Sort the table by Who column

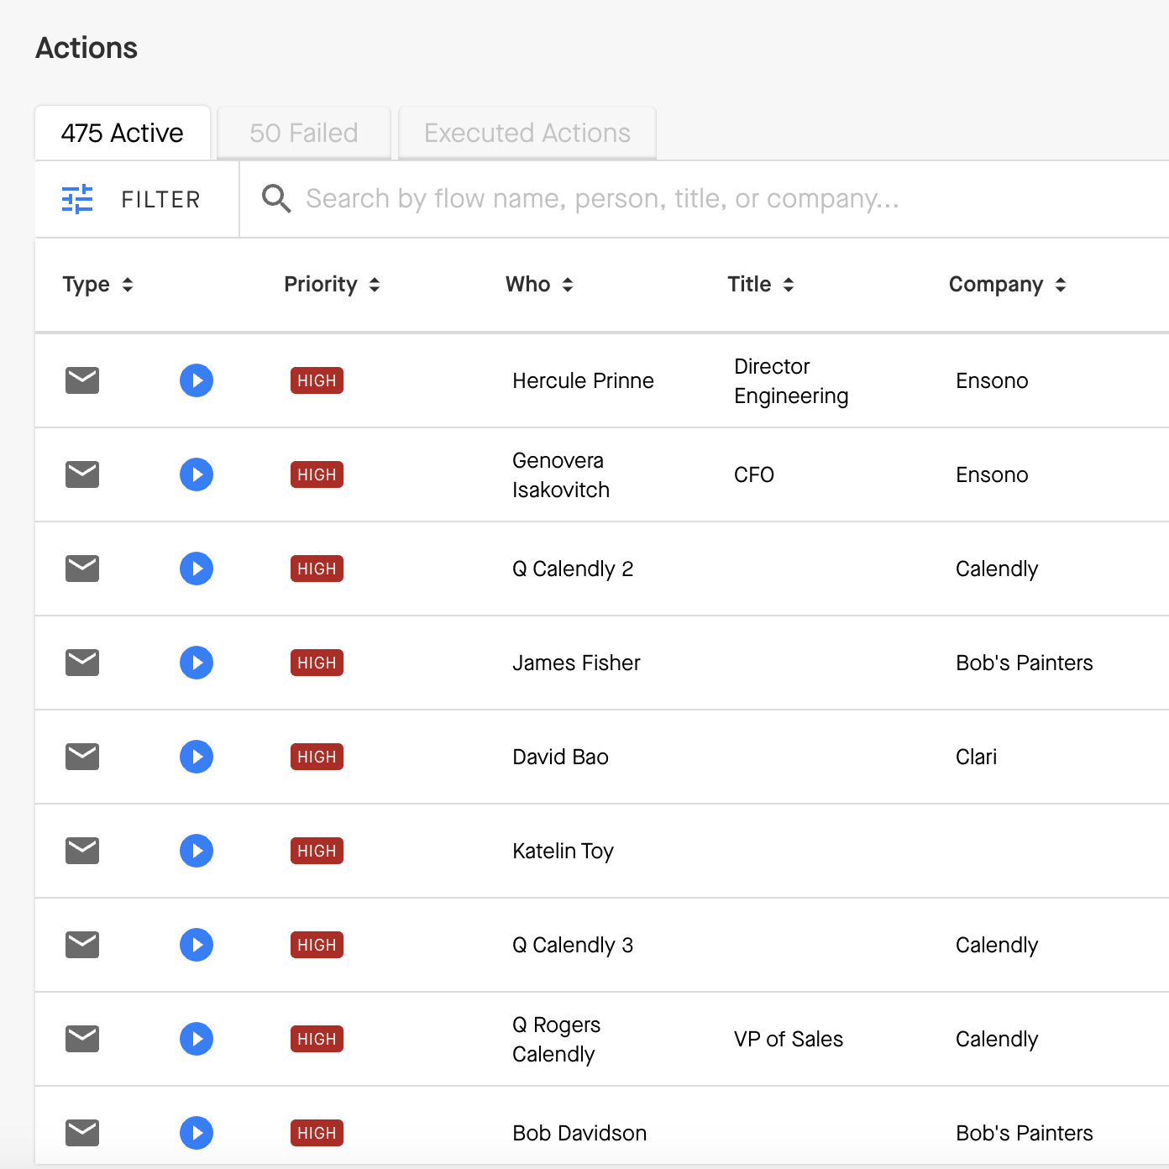coord(540,285)
